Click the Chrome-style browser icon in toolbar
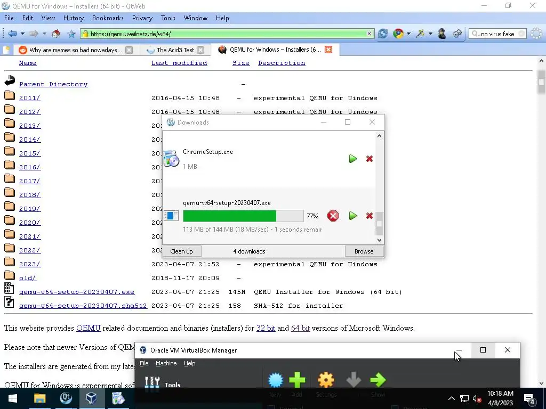 tap(398, 34)
